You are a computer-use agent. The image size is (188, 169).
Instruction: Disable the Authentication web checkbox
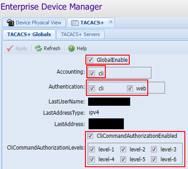click(130, 88)
